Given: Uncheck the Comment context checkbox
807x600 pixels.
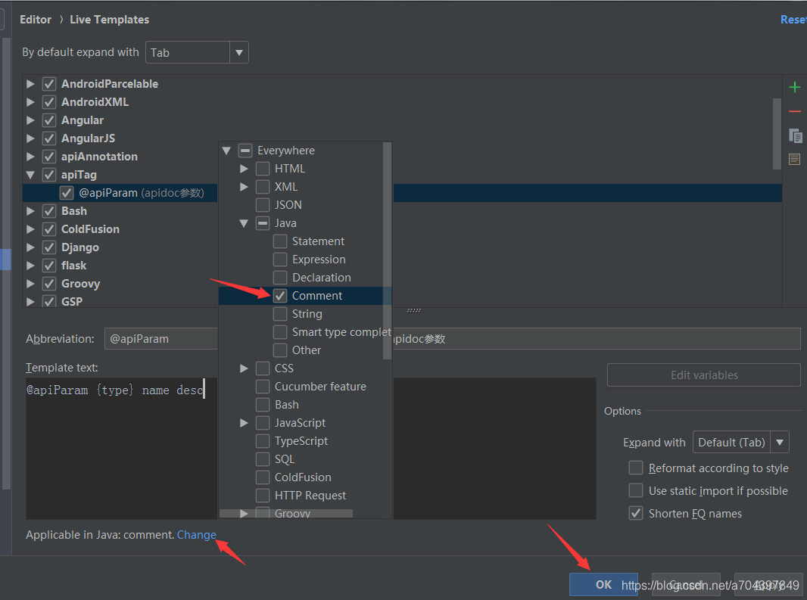Looking at the screenshot, I should click(x=280, y=296).
